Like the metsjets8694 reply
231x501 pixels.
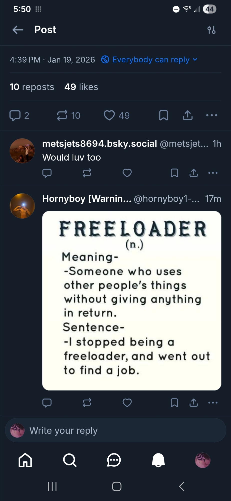tap(127, 173)
